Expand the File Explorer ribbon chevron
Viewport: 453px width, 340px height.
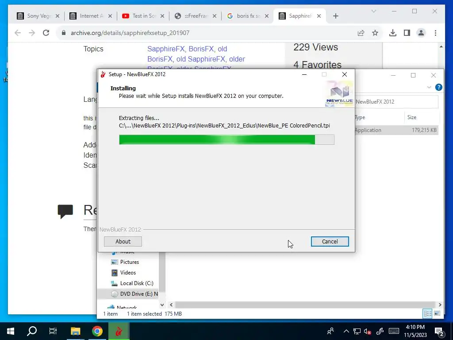point(429,87)
